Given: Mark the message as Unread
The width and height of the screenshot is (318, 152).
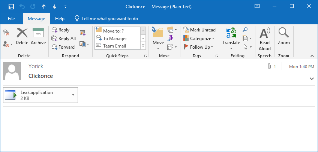Looking at the screenshot, I should click(199, 30).
